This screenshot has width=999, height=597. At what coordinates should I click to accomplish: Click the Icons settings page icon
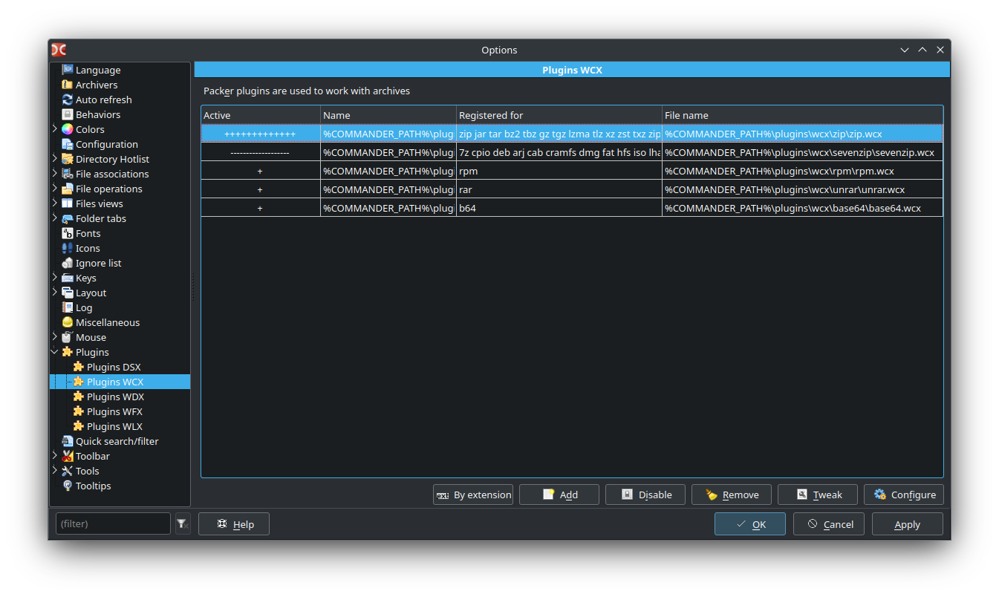pos(66,248)
